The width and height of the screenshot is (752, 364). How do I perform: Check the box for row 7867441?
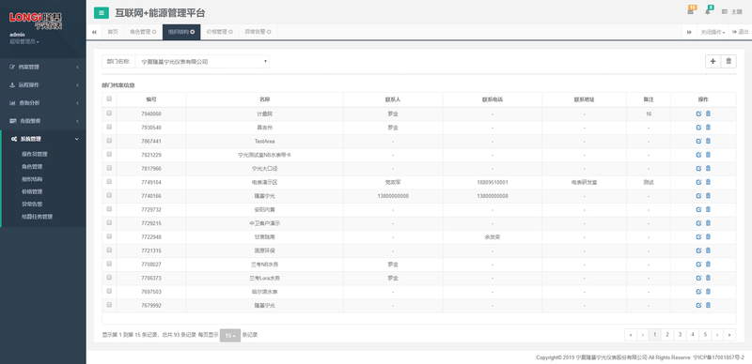pos(109,141)
